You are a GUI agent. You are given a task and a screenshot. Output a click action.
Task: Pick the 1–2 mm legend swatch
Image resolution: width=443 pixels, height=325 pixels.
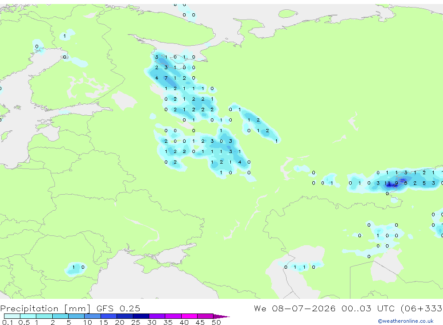point(44,316)
